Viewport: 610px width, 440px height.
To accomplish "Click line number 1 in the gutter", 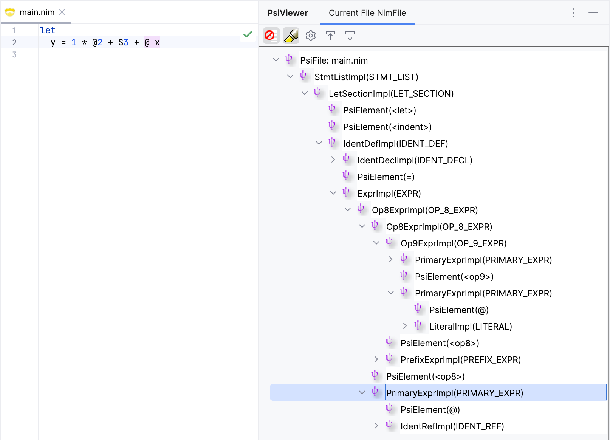I will (x=14, y=30).
